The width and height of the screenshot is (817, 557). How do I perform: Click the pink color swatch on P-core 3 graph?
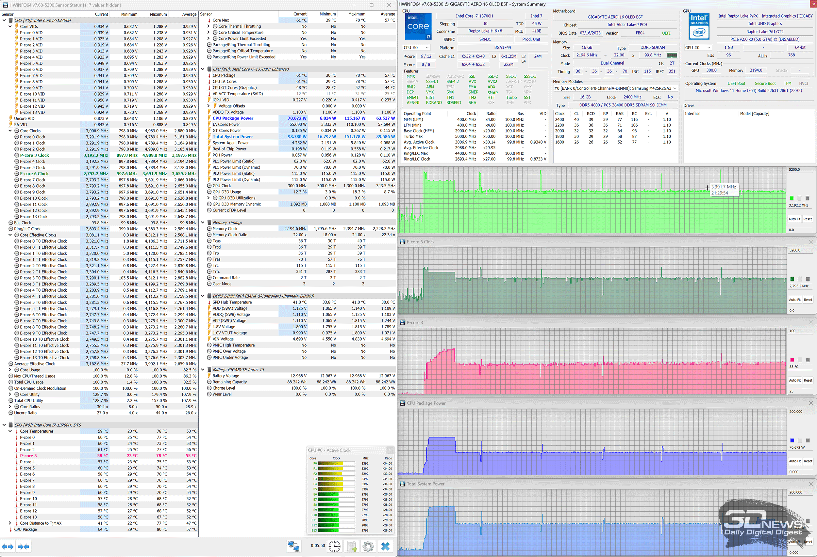pos(792,360)
